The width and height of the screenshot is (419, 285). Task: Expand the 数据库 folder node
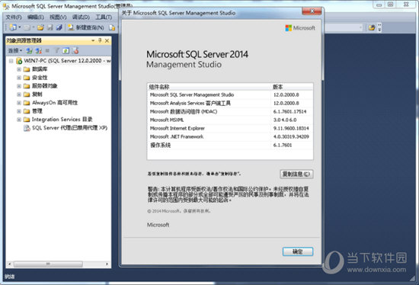coord(19,69)
